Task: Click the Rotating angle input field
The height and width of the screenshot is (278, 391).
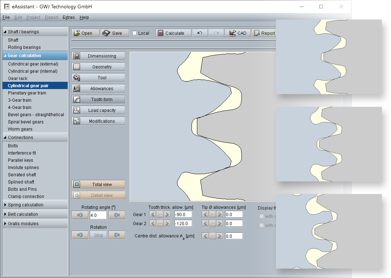Action: tap(98, 215)
